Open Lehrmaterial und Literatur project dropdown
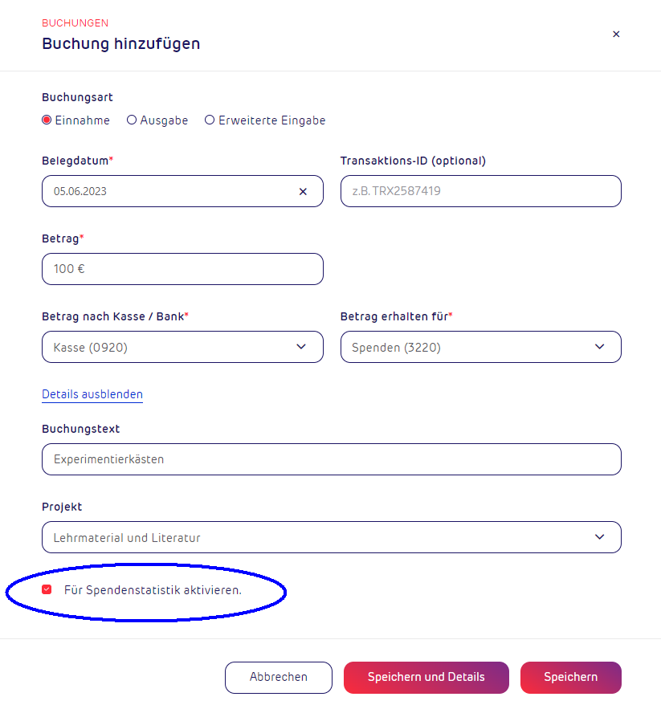 332,537
